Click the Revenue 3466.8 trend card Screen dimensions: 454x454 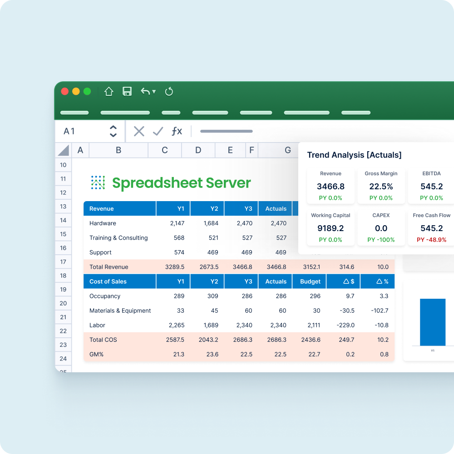pos(331,186)
